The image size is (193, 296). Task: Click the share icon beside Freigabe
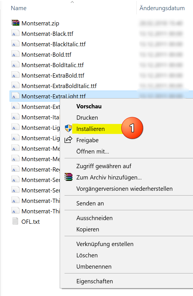click(68, 140)
